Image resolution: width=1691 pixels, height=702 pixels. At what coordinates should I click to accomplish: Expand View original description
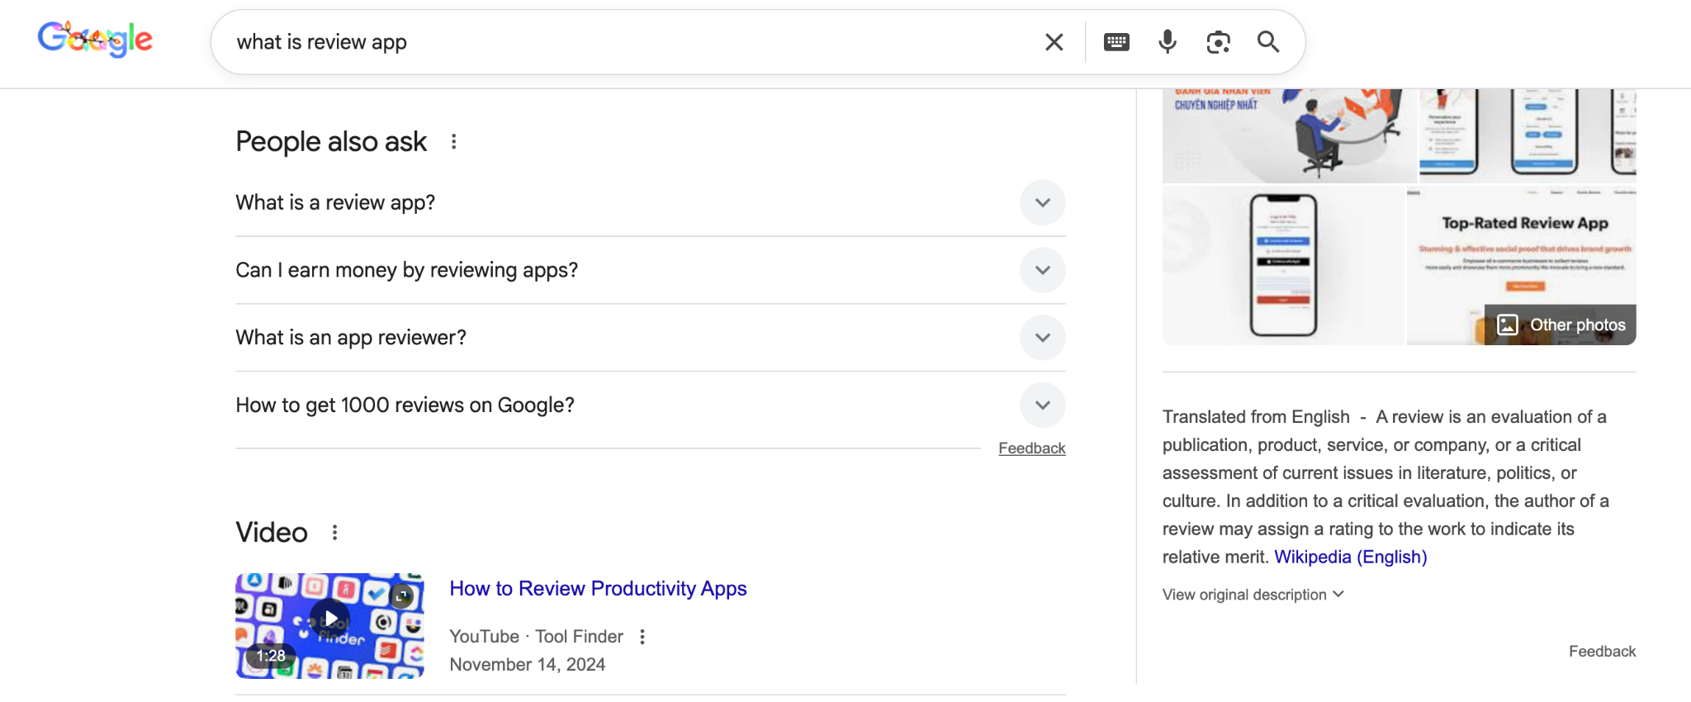[1253, 595]
